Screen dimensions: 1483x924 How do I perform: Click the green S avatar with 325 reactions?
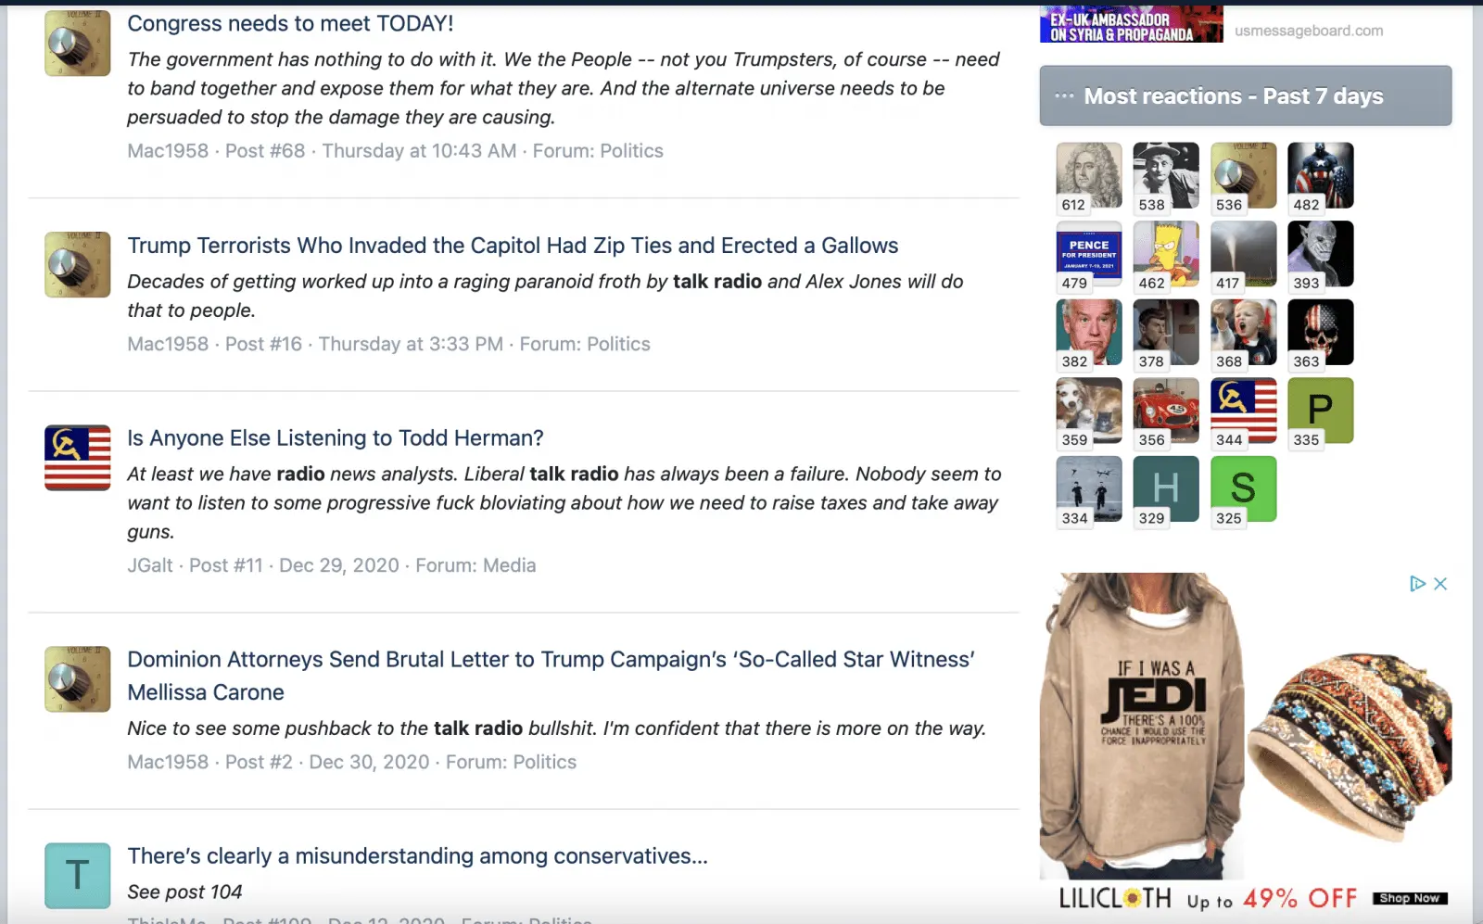tap(1243, 488)
